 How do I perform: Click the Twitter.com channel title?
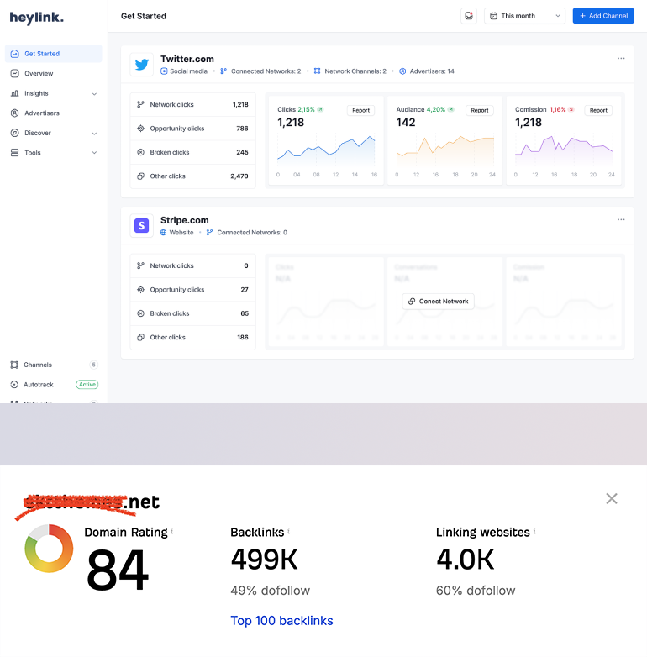click(x=187, y=59)
